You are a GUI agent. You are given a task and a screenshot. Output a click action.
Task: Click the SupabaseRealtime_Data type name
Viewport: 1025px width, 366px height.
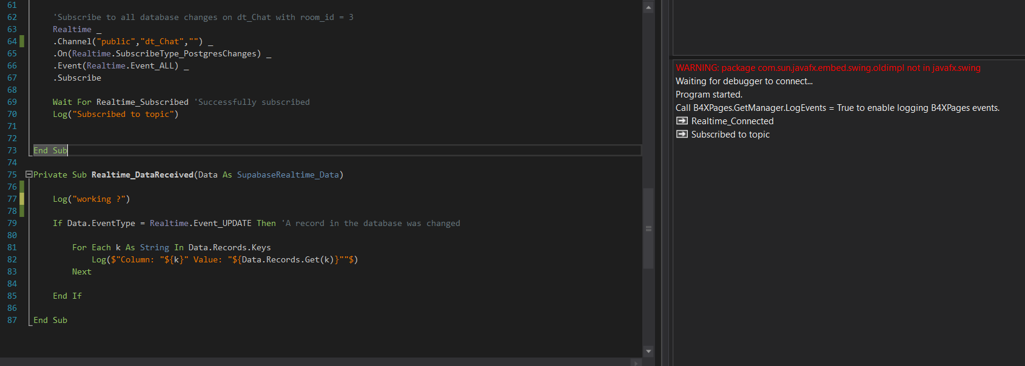(287, 175)
